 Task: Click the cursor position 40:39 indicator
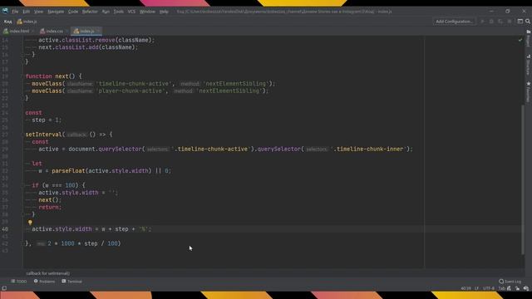point(465,288)
